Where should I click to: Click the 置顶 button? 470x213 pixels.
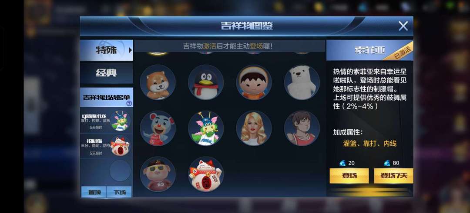(x=94, y=192)
